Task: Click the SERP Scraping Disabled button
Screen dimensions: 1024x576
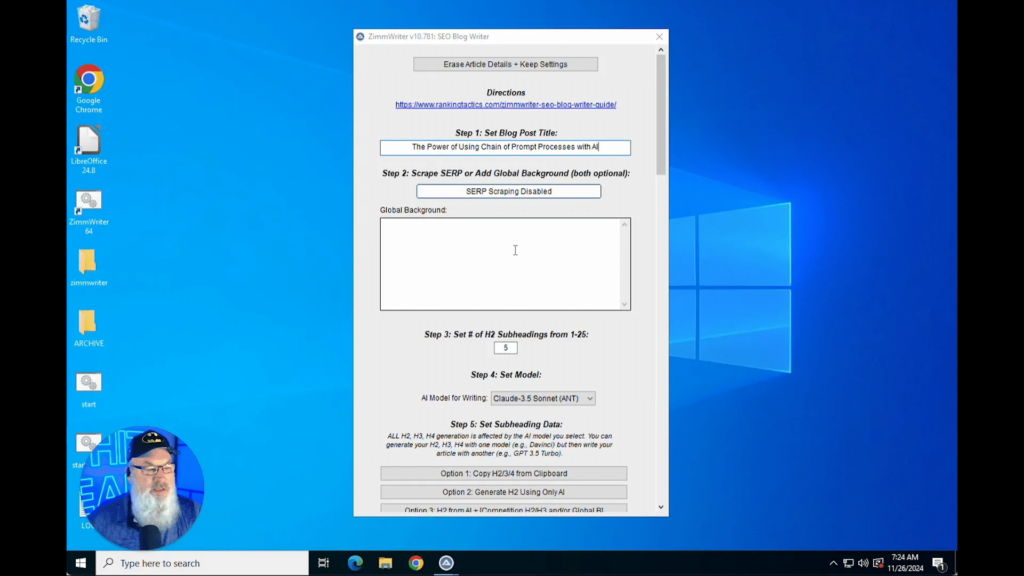Action: pyautogui.click(x=509, y=191)
